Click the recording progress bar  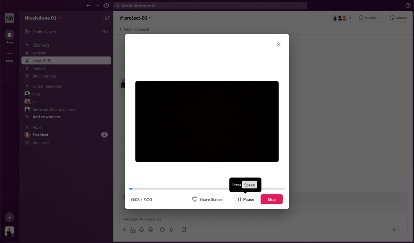pyautogui.click(x=206, y=189)
